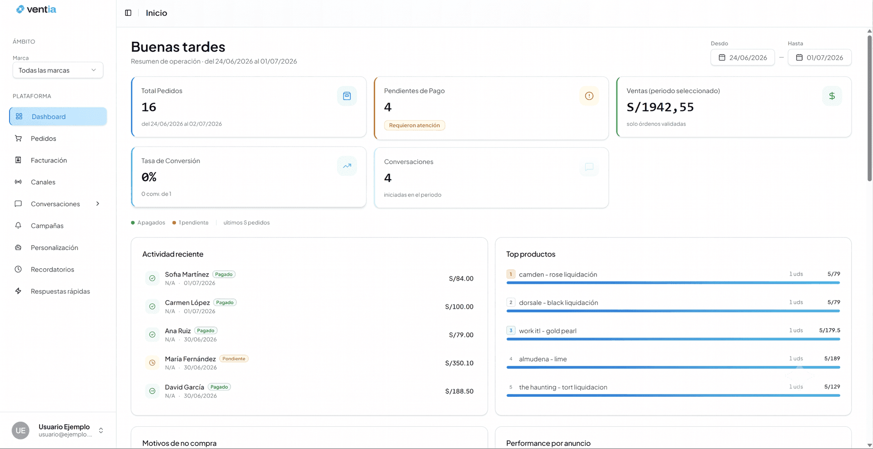Open Facturación section
This screenshot has height=449, width=873.
[58, 160]
